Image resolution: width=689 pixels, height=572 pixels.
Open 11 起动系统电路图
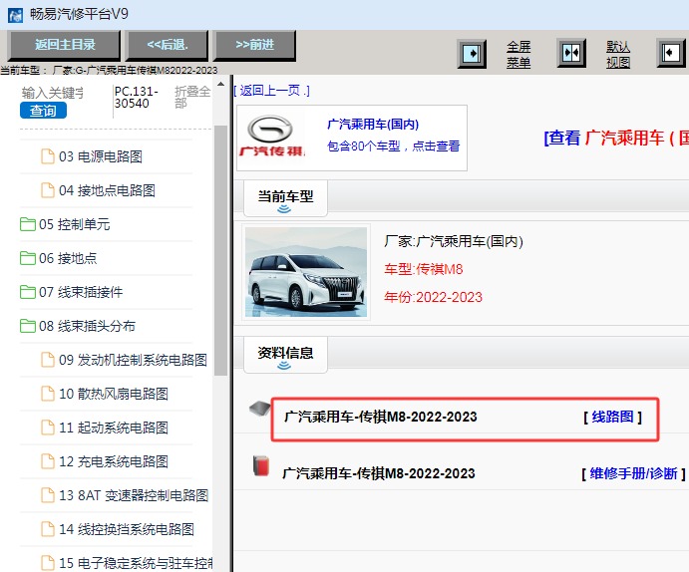(114, 428)
